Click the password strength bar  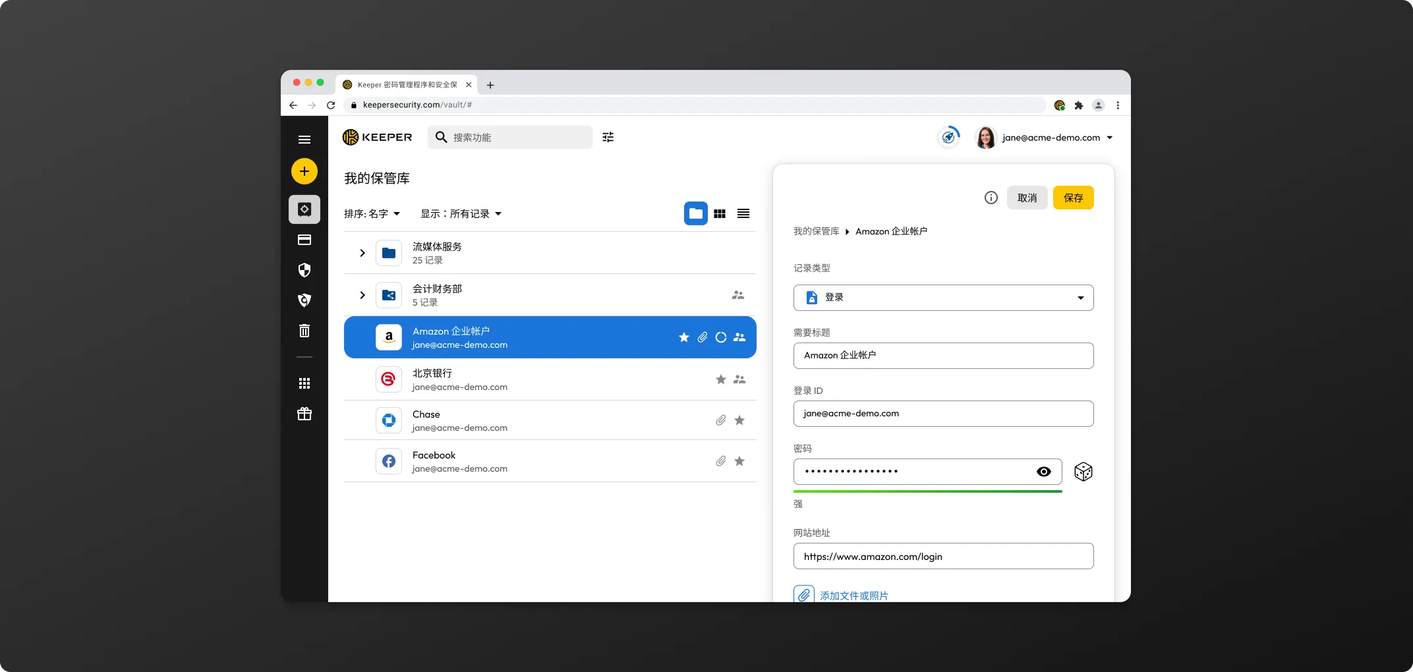pyautogui.click(x=927, y=491)
